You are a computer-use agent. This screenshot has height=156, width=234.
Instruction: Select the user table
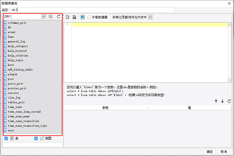point(11,130)
